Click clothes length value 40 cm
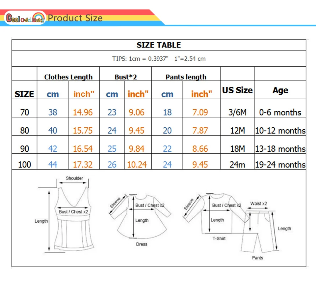The width and height of the screenshot is (316, 281). [53, 130]
